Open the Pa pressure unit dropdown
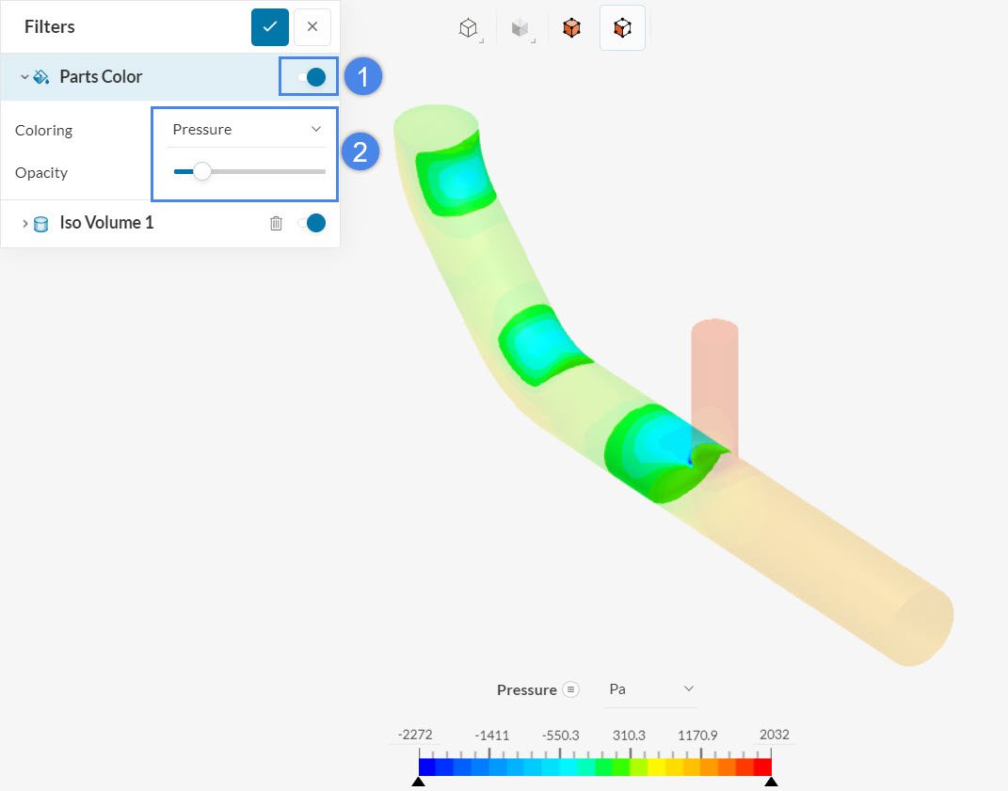 point(650,689)
